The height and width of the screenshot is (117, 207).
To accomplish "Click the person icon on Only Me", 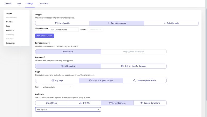I will [x=80, y=103].
